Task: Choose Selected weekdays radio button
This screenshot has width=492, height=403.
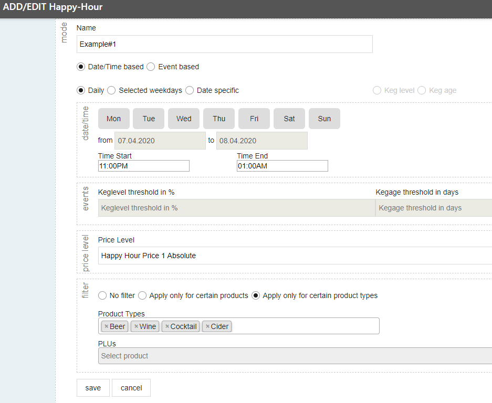Action: [x=111, y=90]
